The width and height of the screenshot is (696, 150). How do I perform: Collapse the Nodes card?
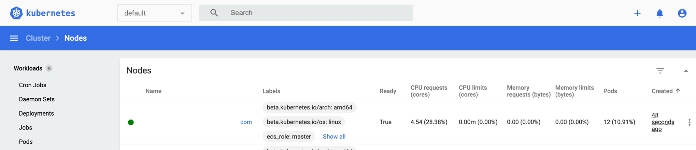point(686,70)
